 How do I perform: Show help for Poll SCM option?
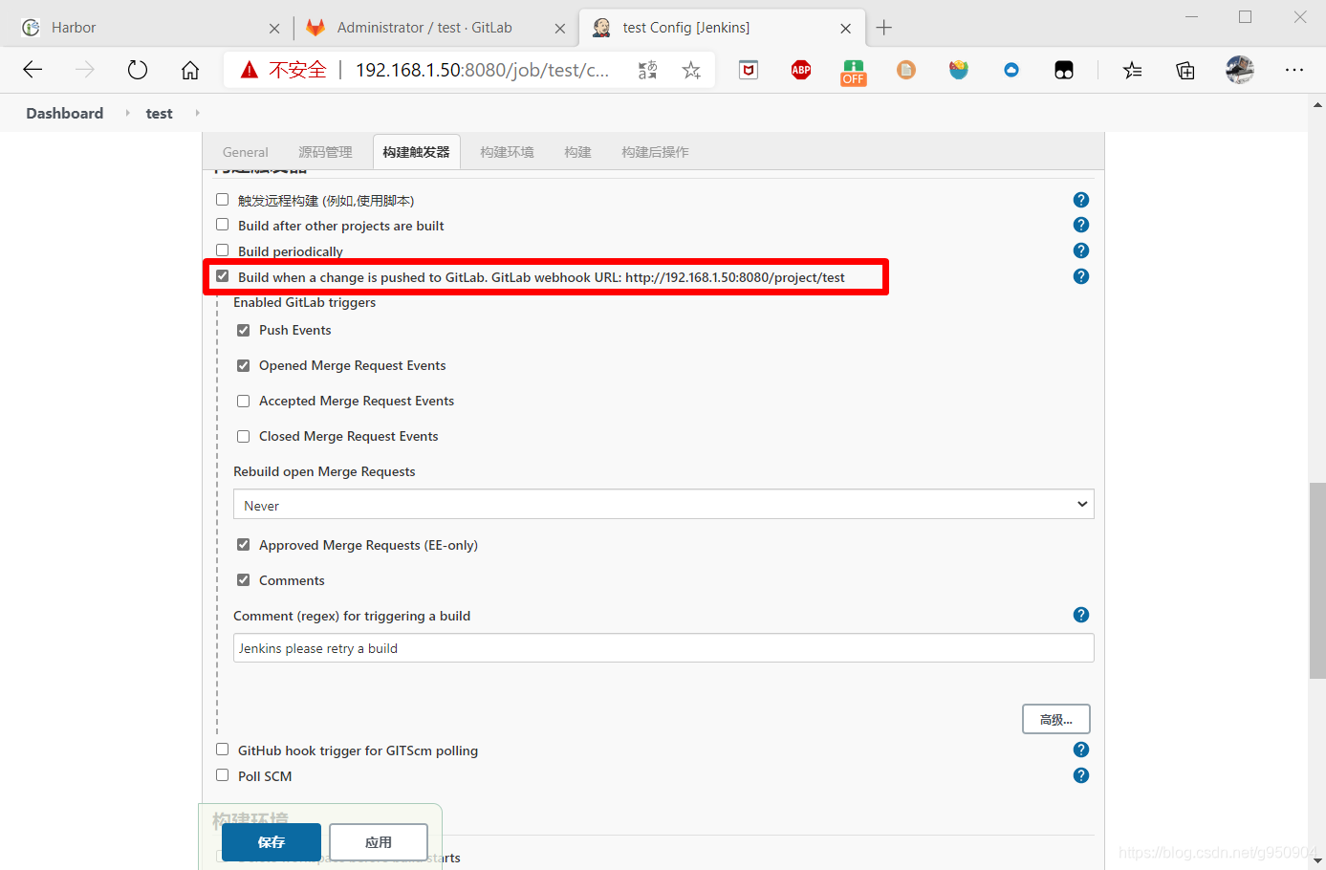click(x=1081, y=775)
